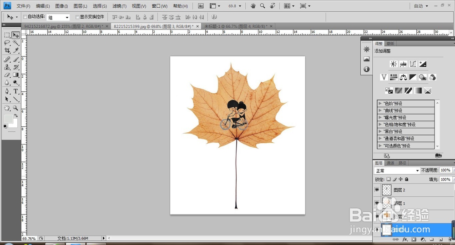Viewport: 455px width, 245px height.
Task: Open the 窗口(W) menu
Action: coord(160,6)
